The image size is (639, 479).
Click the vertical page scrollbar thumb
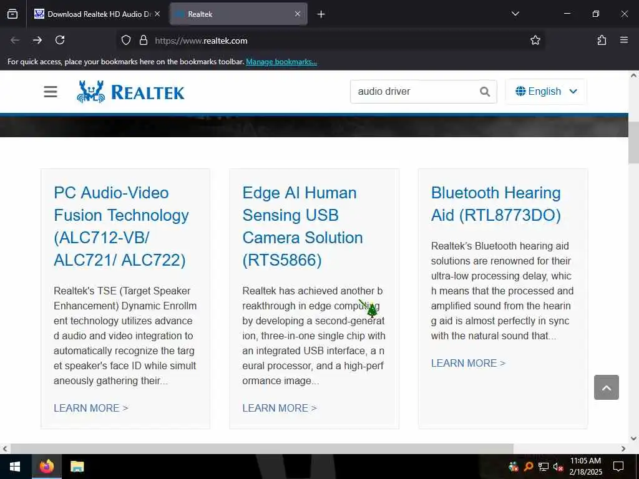pyautogui.click(x=633, y=143)
